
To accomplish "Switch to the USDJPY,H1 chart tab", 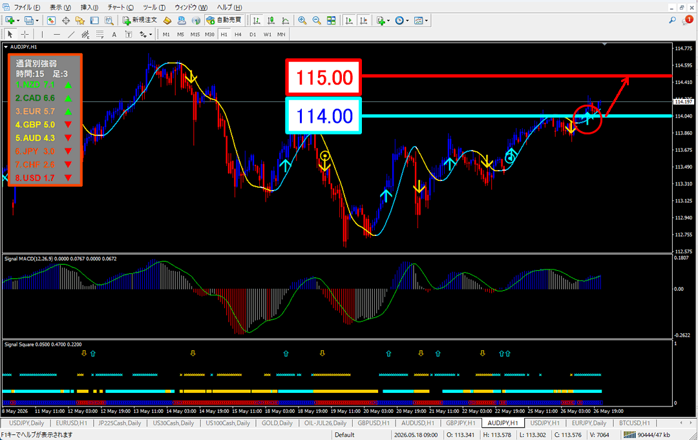I will coord(545,423).
